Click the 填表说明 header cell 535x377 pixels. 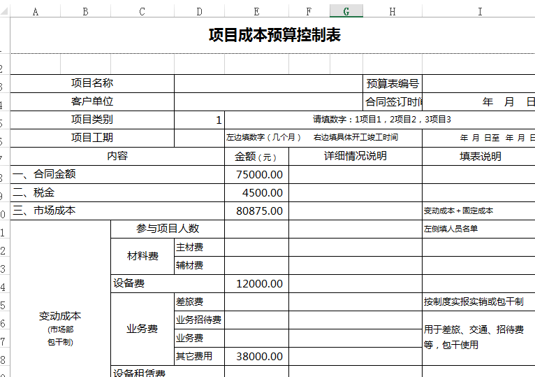point(479,156)
